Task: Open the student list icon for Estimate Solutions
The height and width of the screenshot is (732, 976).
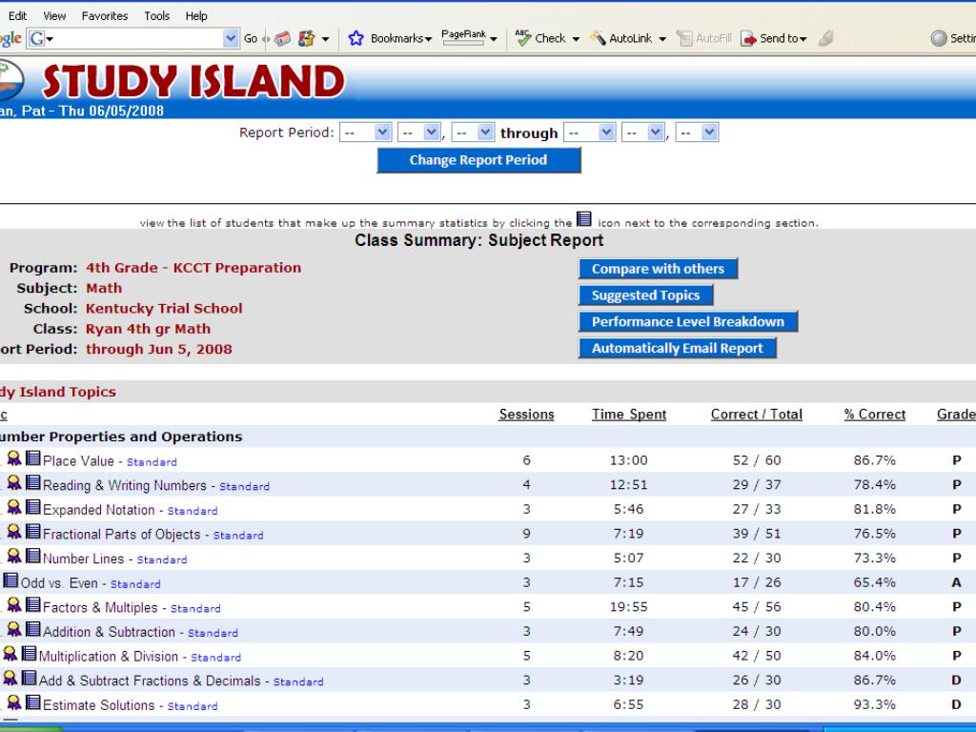Action: tap(33, 702)
